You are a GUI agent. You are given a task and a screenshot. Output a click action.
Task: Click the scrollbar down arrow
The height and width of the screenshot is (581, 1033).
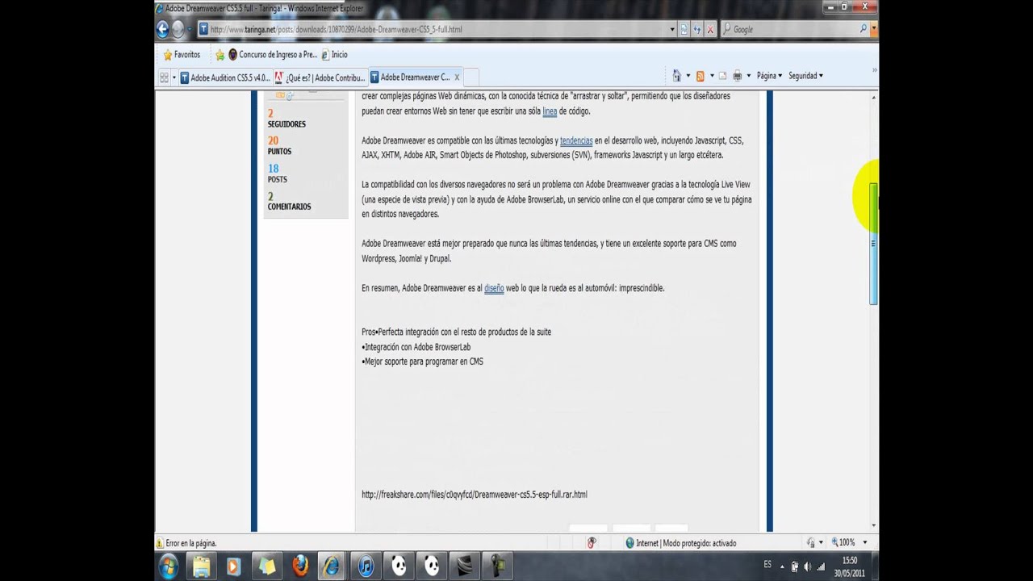coord(873,525)
